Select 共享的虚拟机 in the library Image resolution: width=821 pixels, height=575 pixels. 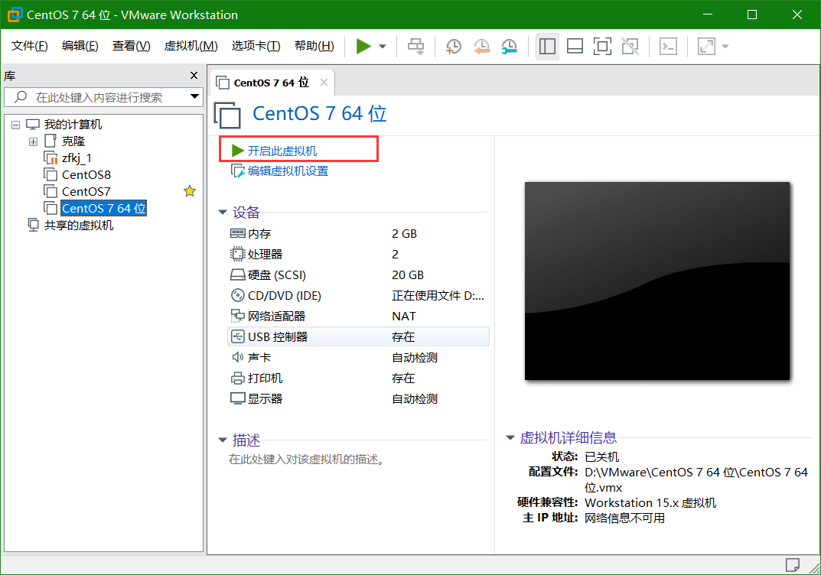pyautogui.click(x=79, y=225)
